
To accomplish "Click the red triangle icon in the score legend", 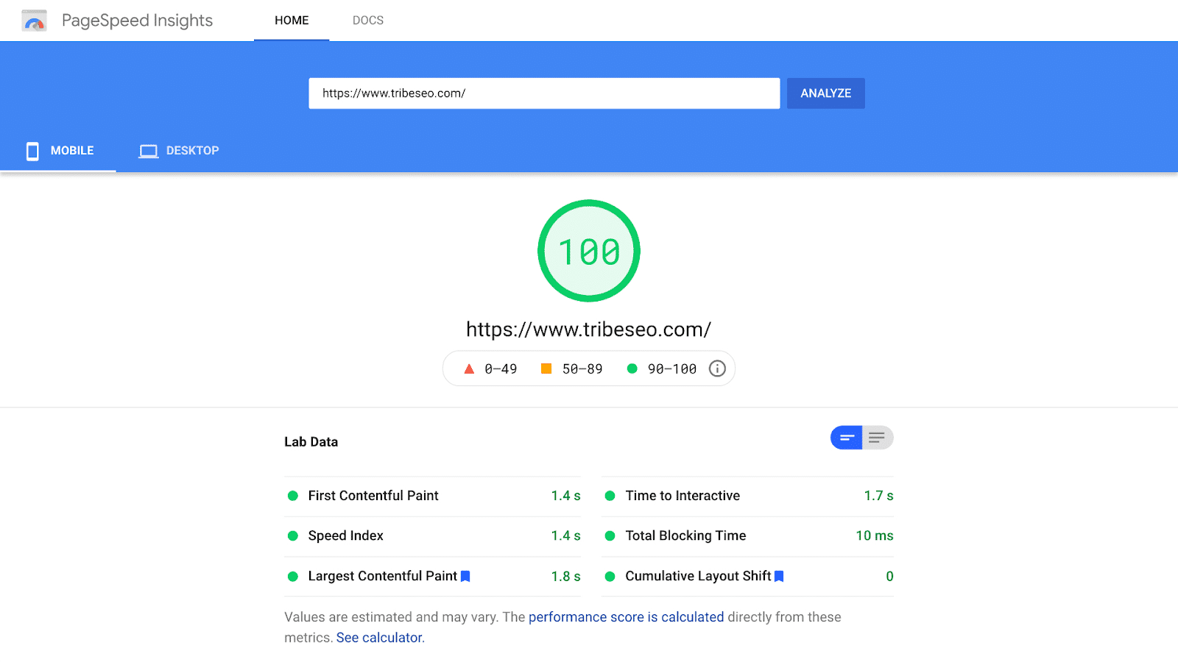I will [470, 368].
